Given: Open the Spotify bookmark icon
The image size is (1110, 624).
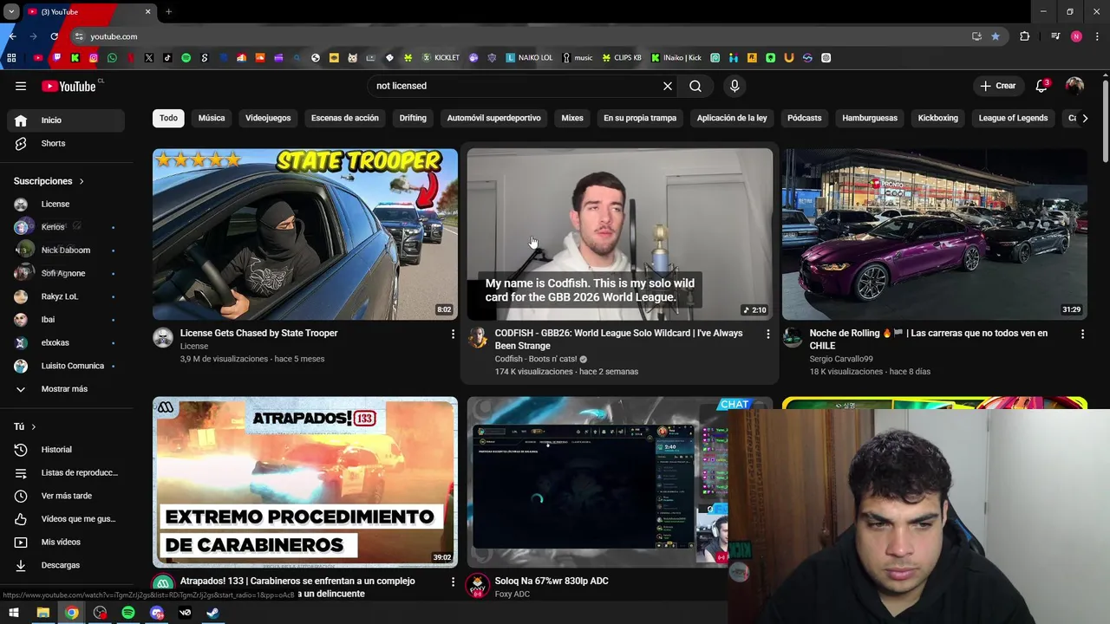Looking at the screenshot, I should pos(186,58).
